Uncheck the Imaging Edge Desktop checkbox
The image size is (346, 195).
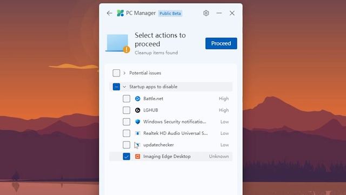[127, 157]
